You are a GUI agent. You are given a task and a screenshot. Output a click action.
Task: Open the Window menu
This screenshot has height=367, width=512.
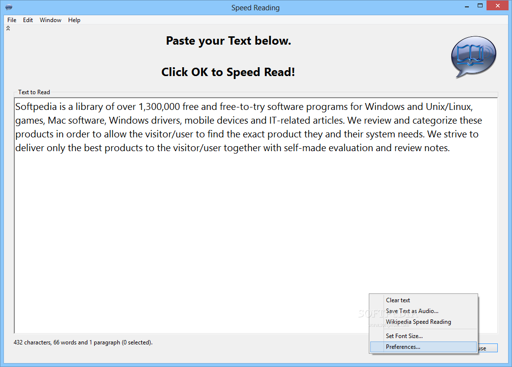[x=51, y=20]
